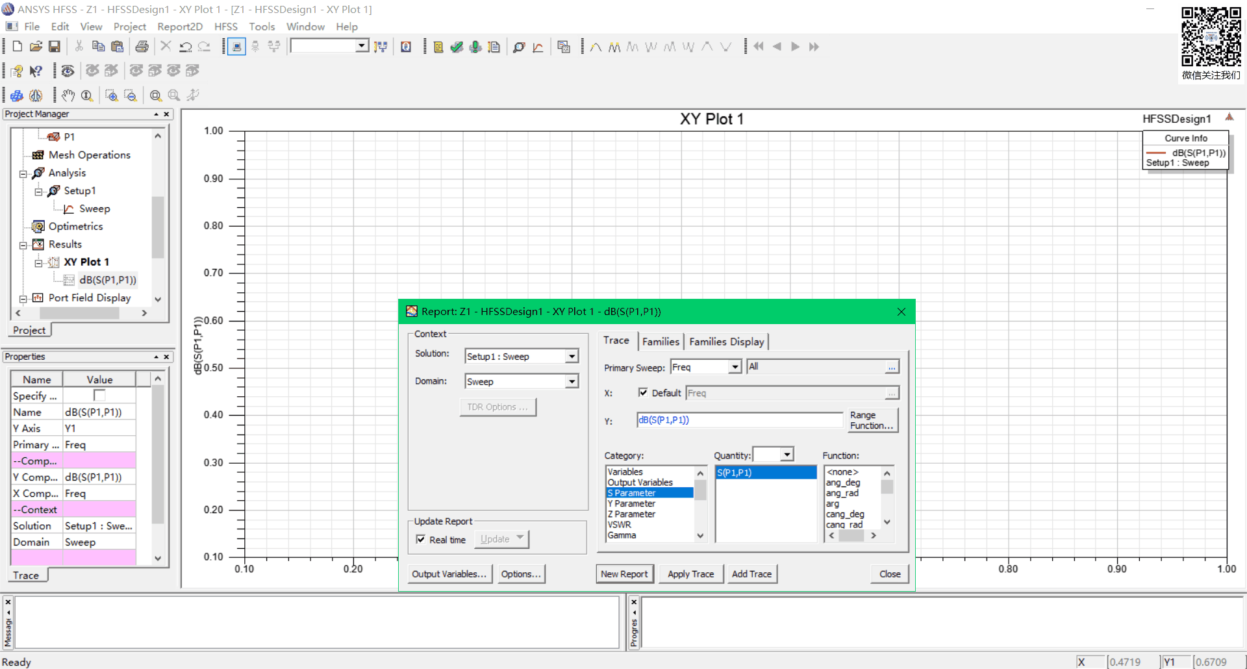Click the green checkmark Validate icon
Image resolution: width=1247 pixels, height=669 pixels.
pyautogui.click(x=457, y=47)
